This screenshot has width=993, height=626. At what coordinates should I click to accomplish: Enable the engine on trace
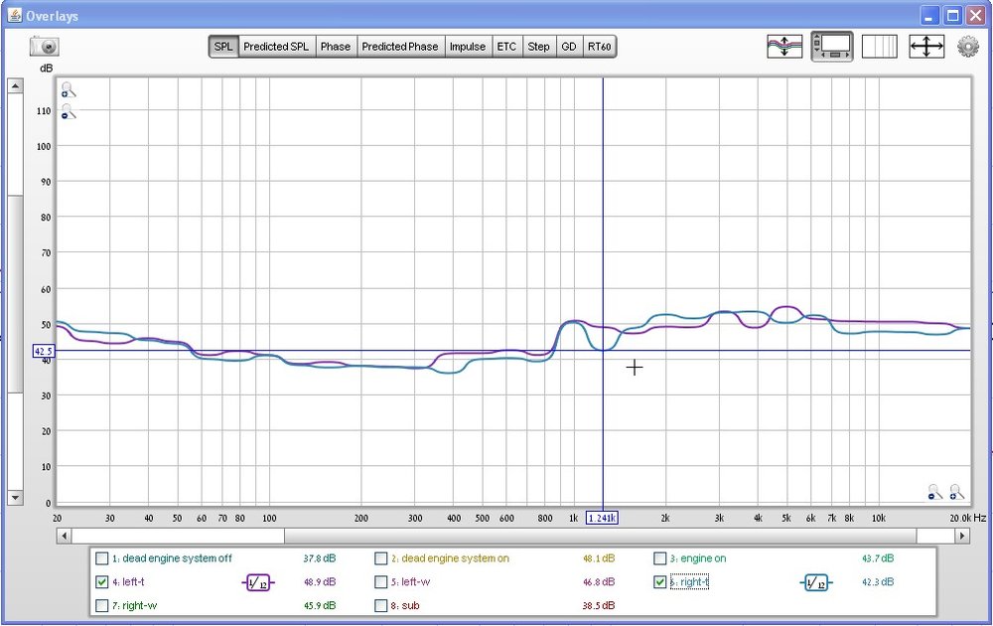point(660,558)
